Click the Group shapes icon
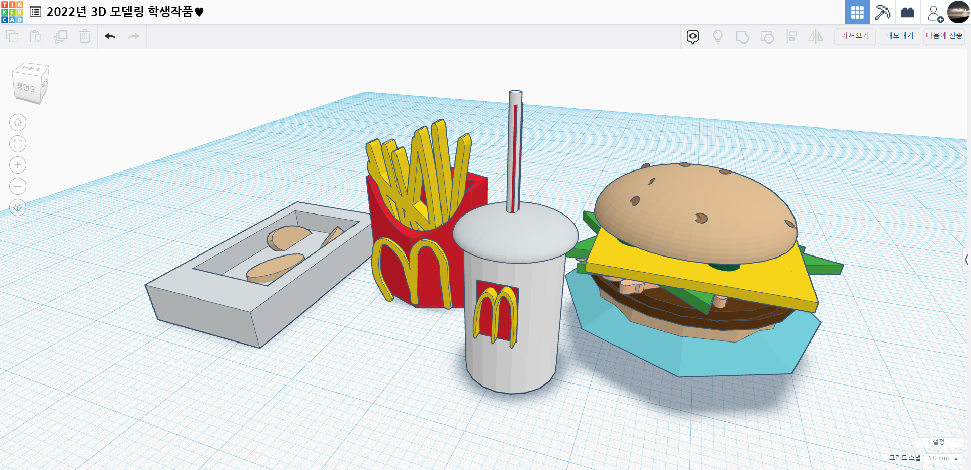This screenshot has width=971, height=470. pos(742,36)
